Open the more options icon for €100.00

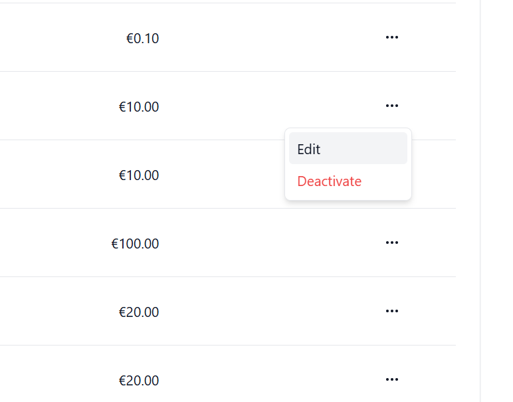[x=392, y=243]
